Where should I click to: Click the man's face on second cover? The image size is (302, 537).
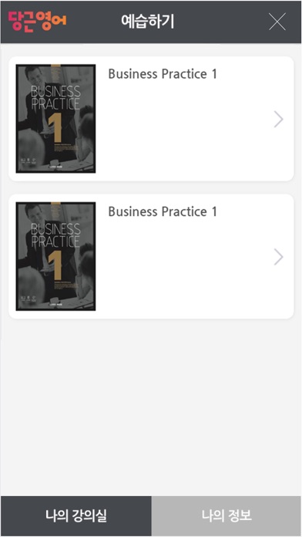click(x=33, y=213)
